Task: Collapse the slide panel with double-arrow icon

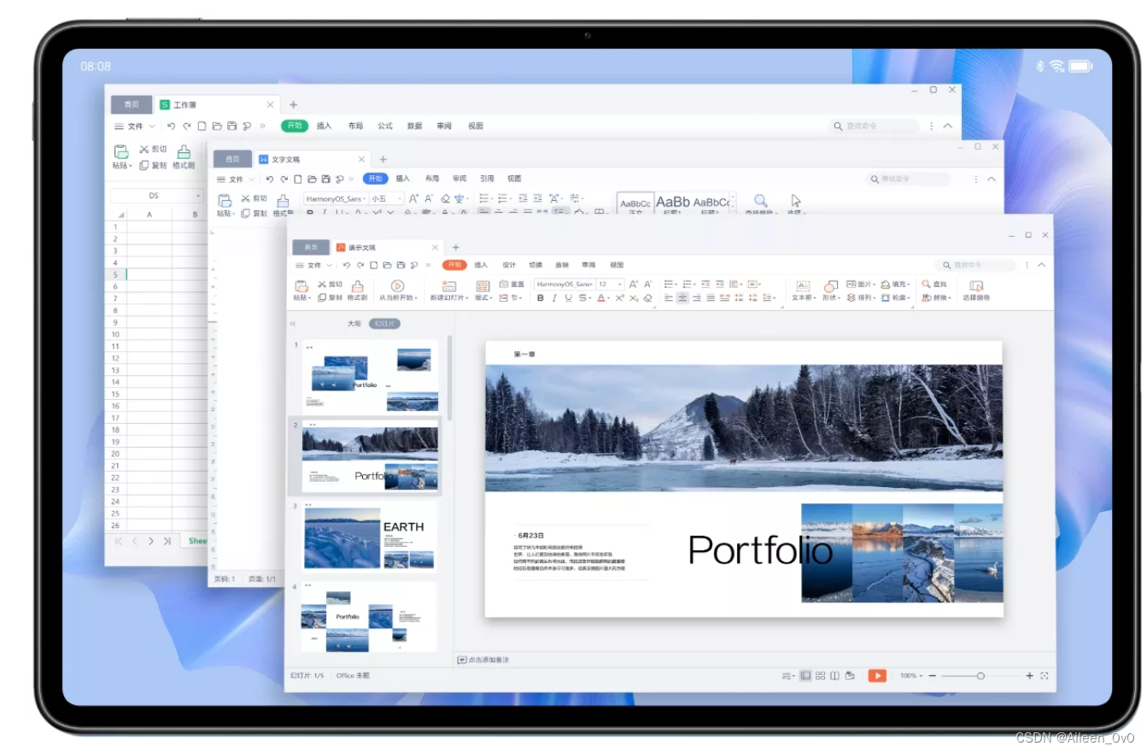Action: point(293,324)
